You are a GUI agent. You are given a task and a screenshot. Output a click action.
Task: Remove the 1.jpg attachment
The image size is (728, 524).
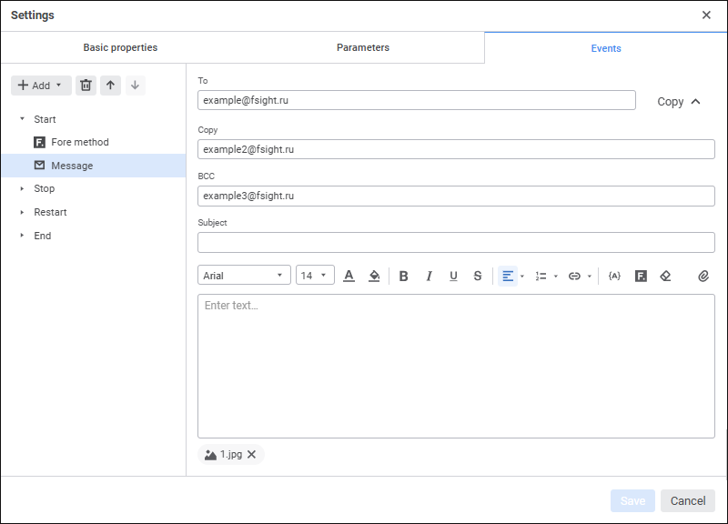coord(252,454)
